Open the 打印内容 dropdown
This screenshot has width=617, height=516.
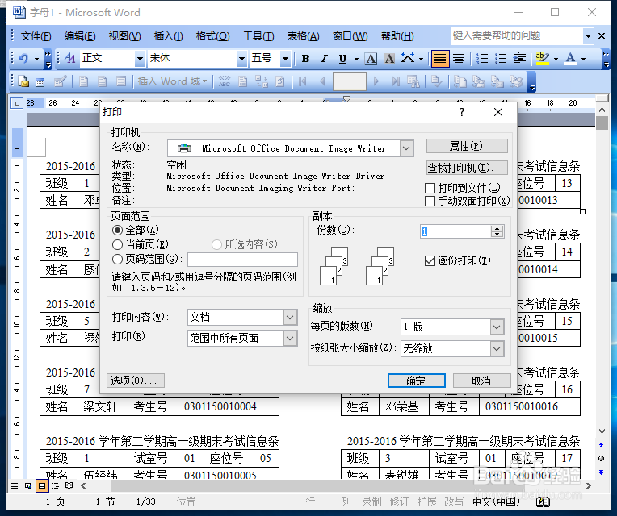pyautogui.click(x=291, y=318)
